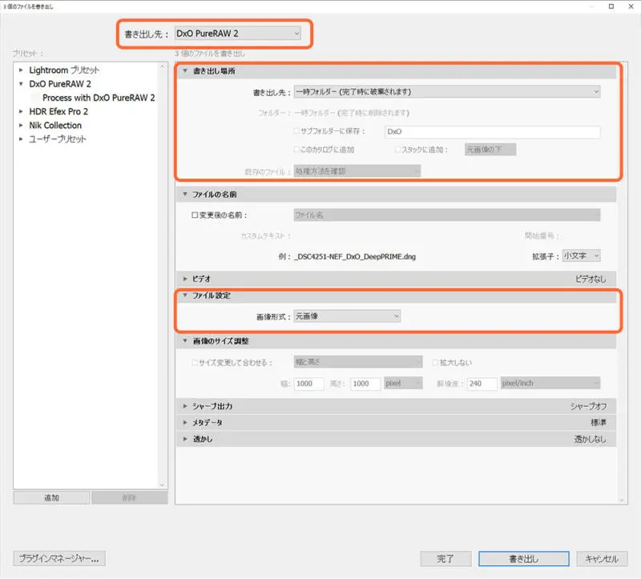
Task: Expand the Nik Collection preset group
Action: (21, 126)
